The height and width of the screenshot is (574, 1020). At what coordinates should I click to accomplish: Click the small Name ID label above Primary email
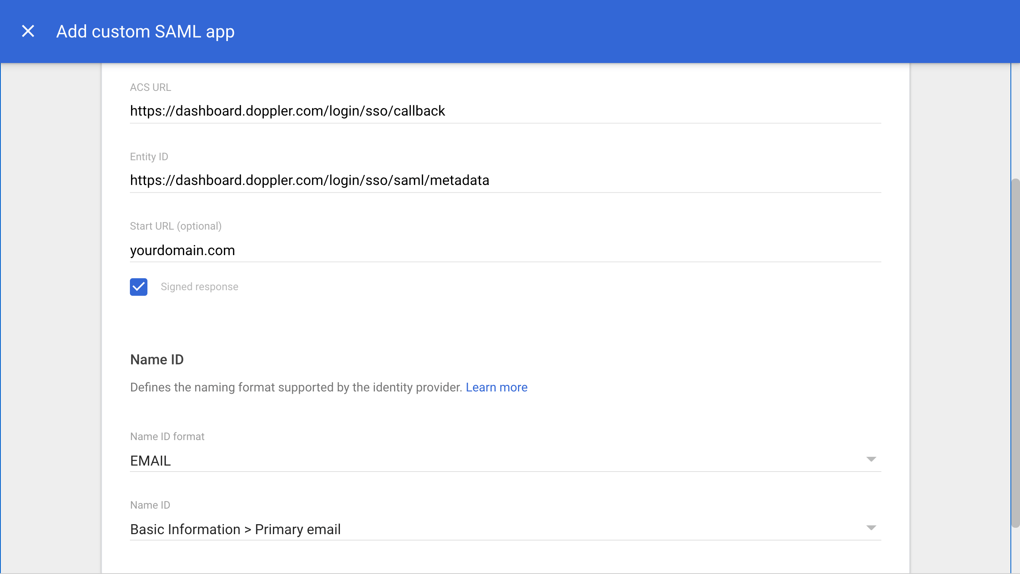pyautogui.click(x=150, y=505)
